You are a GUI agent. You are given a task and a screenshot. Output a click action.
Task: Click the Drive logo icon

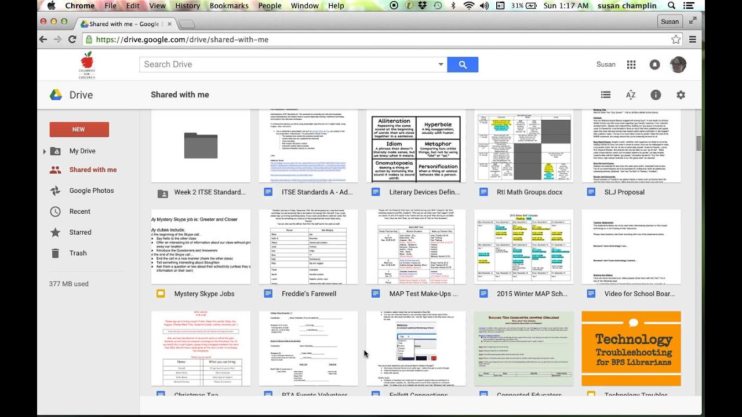coord(56,95)
